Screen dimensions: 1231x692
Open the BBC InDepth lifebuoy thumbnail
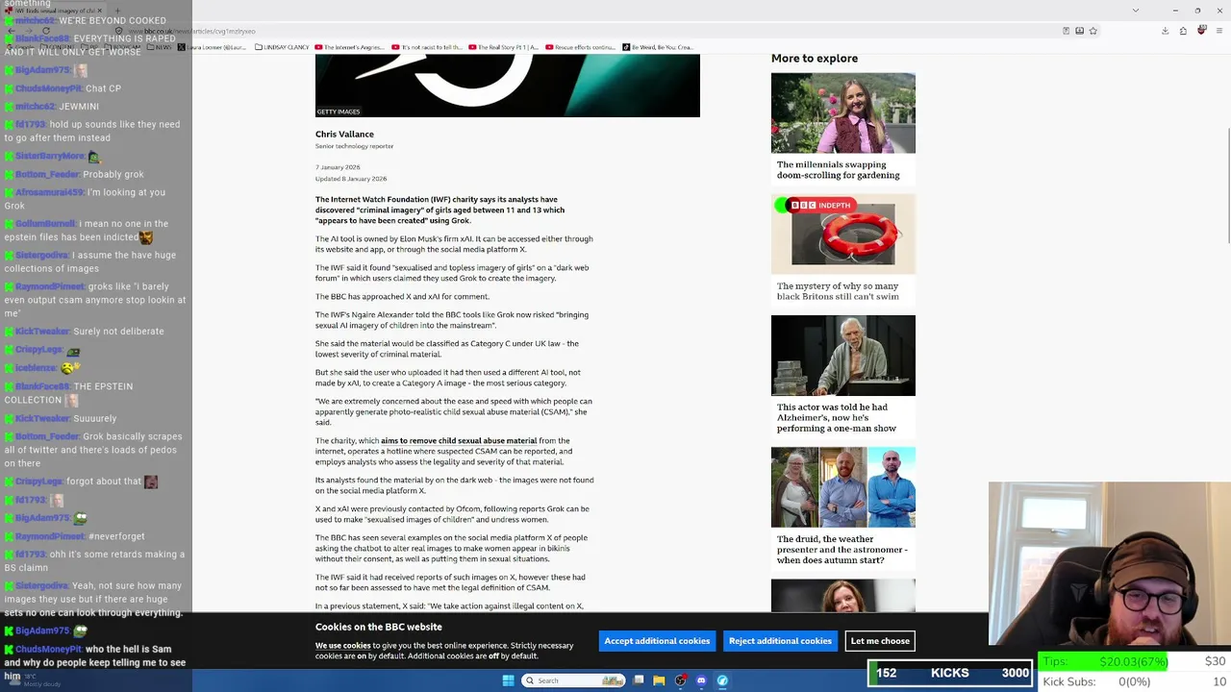843,235
